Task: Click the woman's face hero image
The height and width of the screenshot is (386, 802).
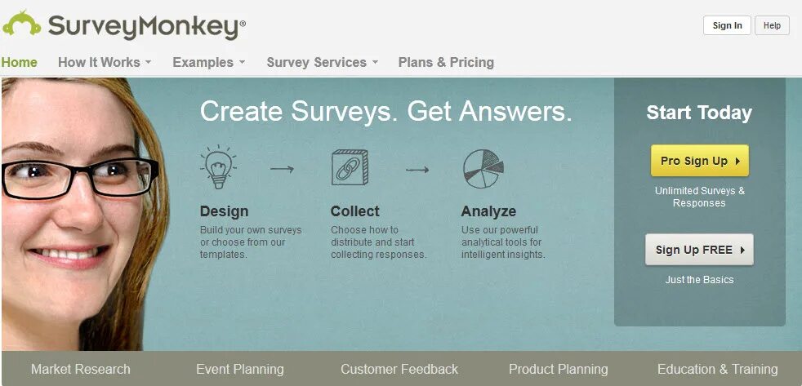Action: click(84, 214)
